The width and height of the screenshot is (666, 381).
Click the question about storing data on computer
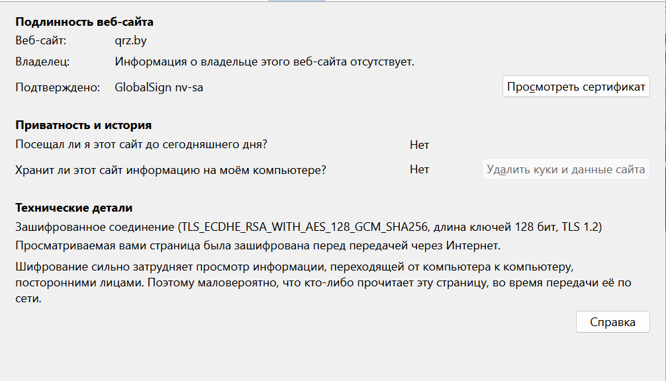point(171,169)
